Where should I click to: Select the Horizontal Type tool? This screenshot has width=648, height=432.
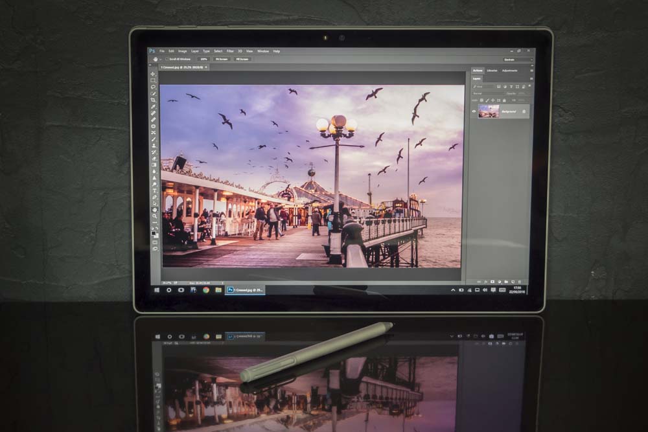154,191
